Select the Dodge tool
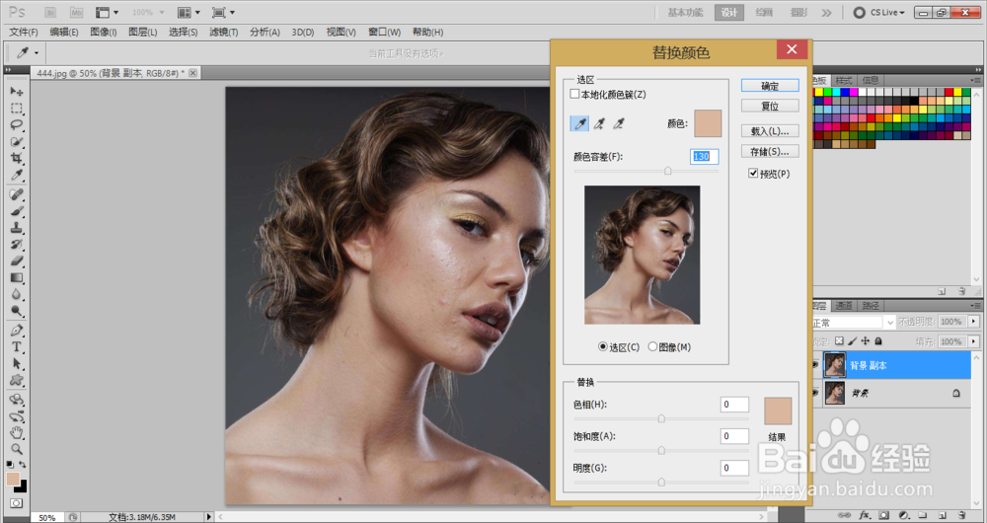This screenshot has width=987, height=523. pyautogui.click(x=17, y=311)
